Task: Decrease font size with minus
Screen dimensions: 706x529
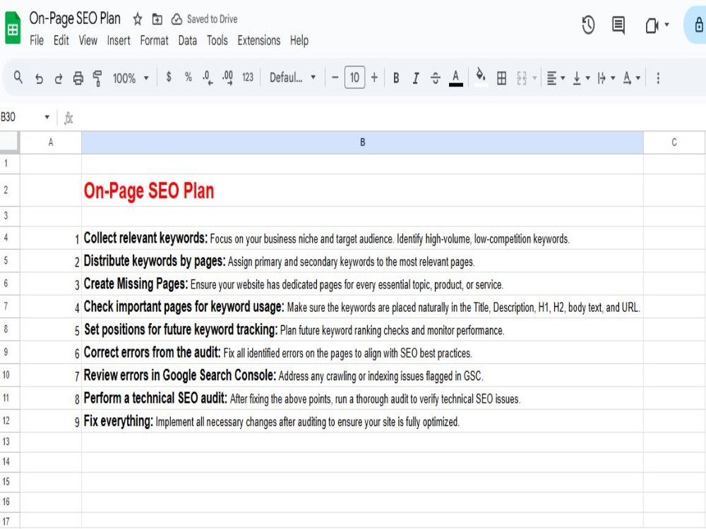Action: (335, 78)
